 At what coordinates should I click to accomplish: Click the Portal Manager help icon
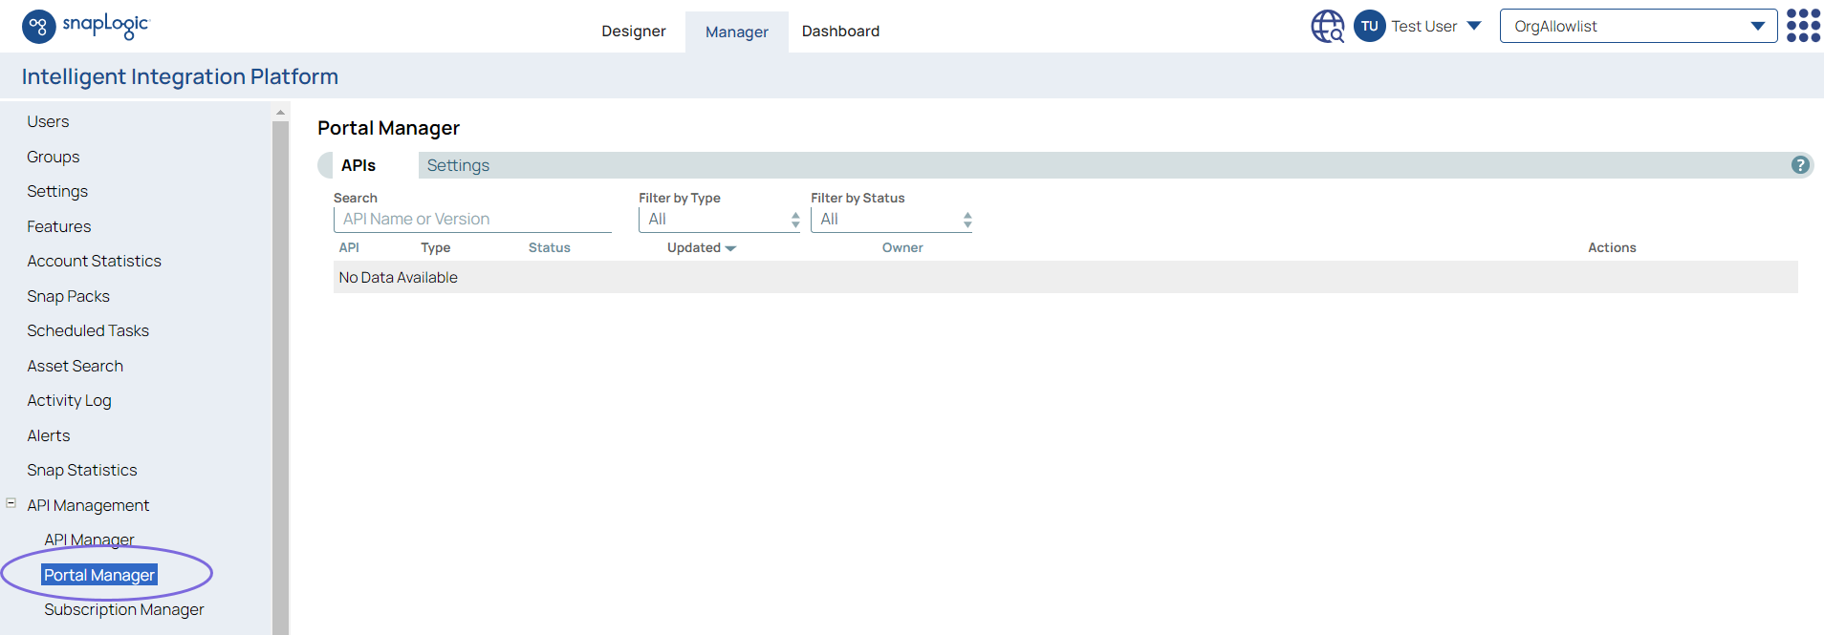(x=1800, y=165)
